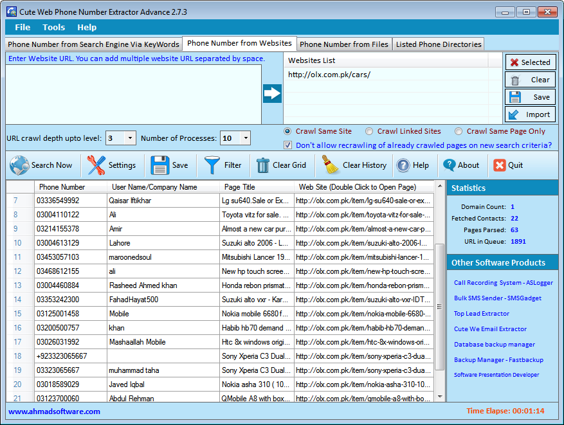Expand the Number of Processes dropdown
This screenshot has width=564, height=425.
[x=244, y=138]
